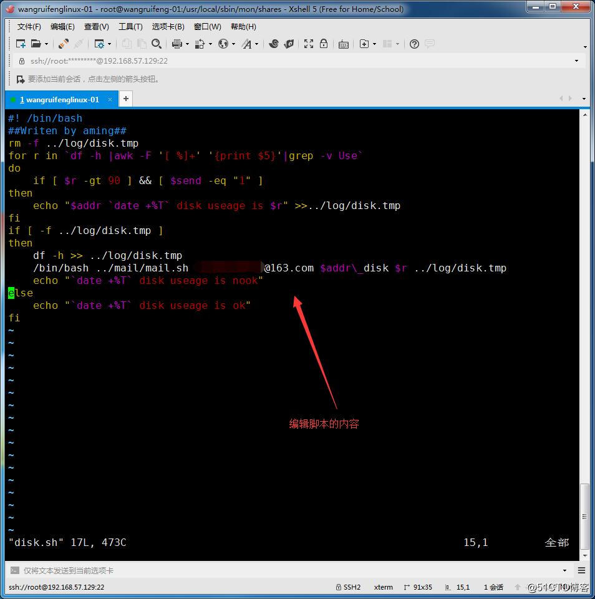
Task: Open the tab list dropdown arrow
Action: pos(584,99)
